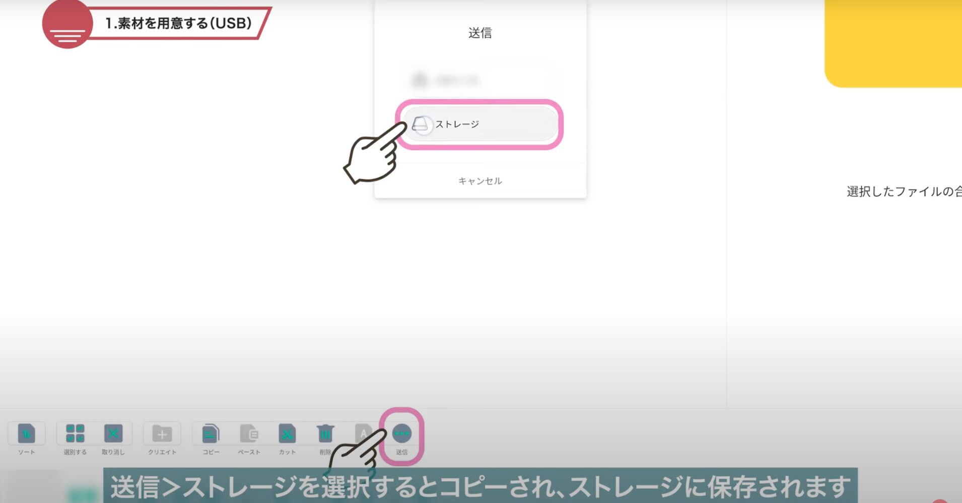The width and height of the screenshot is (962, 503).
Task: Open the 送信 three-dot send button
Action: pyautogui.click(x=401, y=434)
